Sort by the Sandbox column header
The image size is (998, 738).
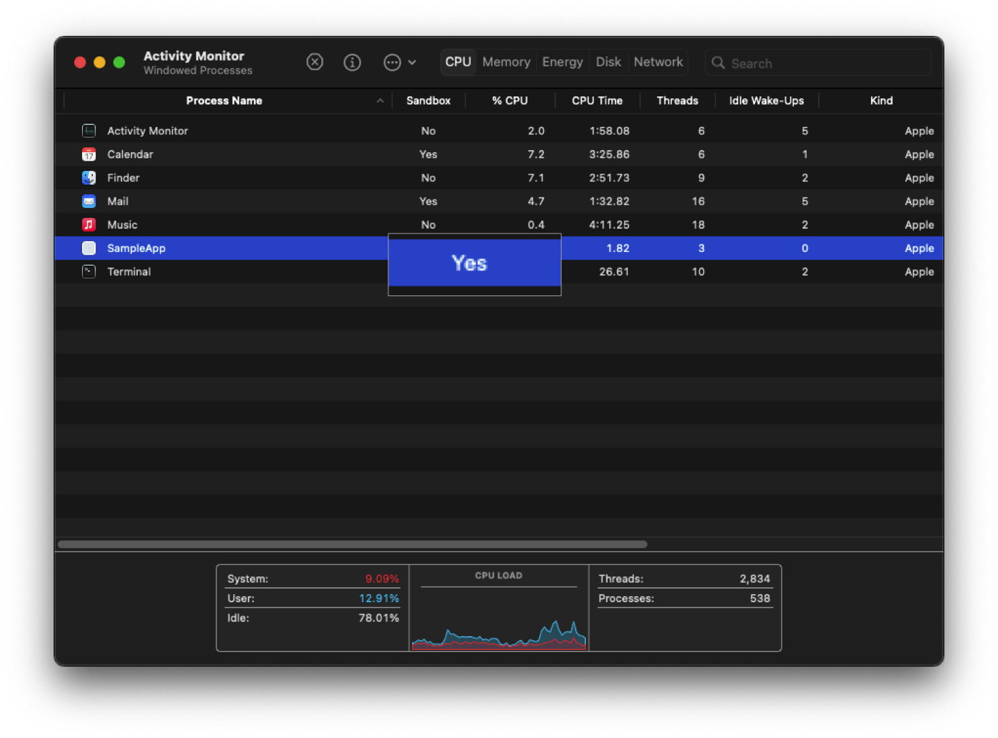coord(428,100)
